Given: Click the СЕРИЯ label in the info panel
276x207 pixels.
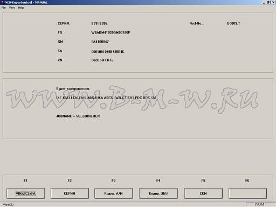Looking at the screenshot, I should (x=64, y=23).
